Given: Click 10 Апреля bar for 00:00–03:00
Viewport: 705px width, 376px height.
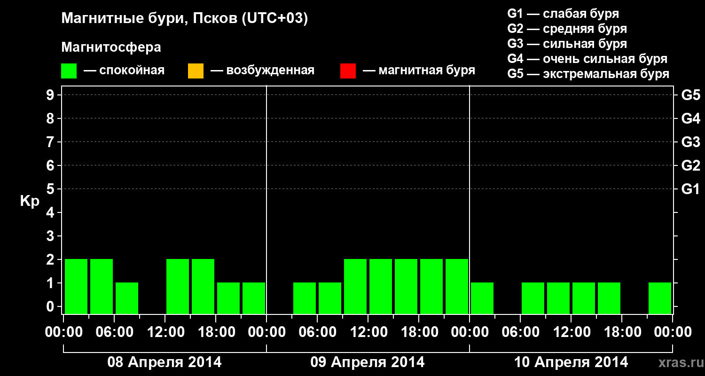Looking at the screenshot, I should pos(482,298).
